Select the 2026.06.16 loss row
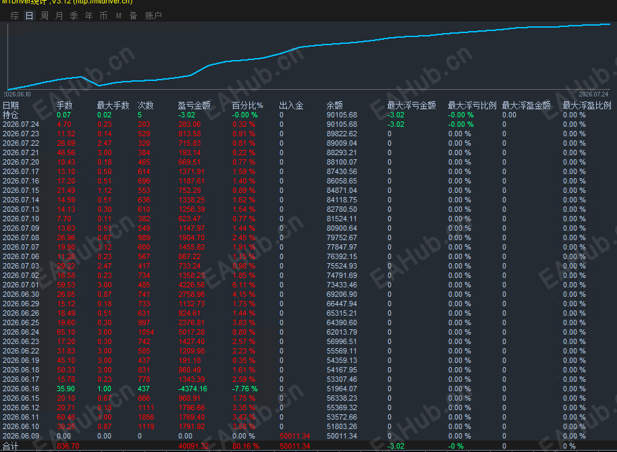Viewport: 617px width, 452px height. (x=308, y=389)
